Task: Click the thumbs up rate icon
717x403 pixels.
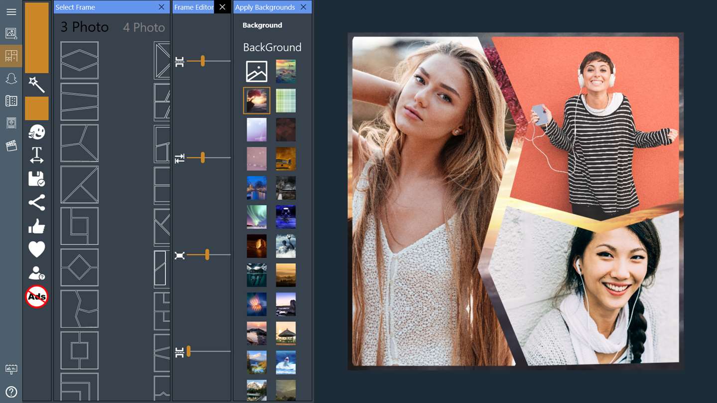Action: [37, 227]
